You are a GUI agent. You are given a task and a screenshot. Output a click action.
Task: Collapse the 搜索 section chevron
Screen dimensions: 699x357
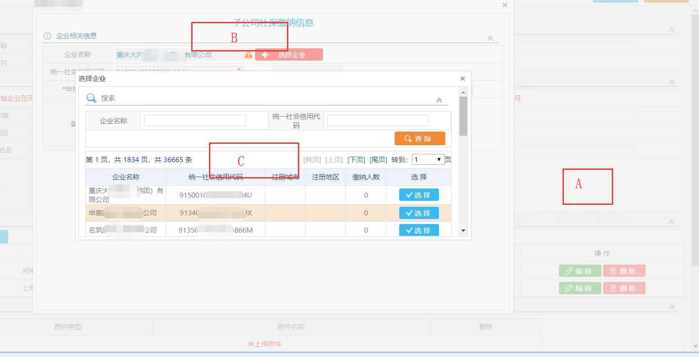[439, 100]
